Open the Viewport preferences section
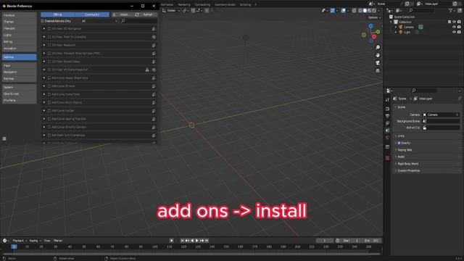This screenshot has height=261, width=464. 20,28
